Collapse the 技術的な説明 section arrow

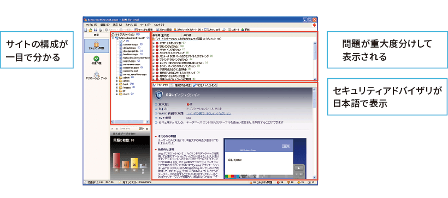click(x=156, y=150)
